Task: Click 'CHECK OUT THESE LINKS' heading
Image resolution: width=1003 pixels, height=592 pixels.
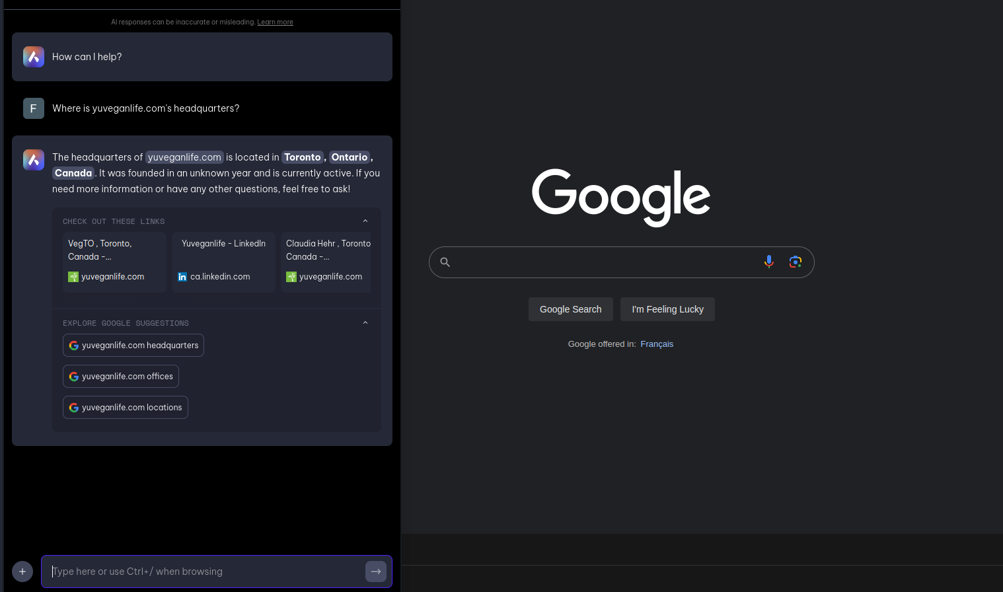Action: point(114,221)
